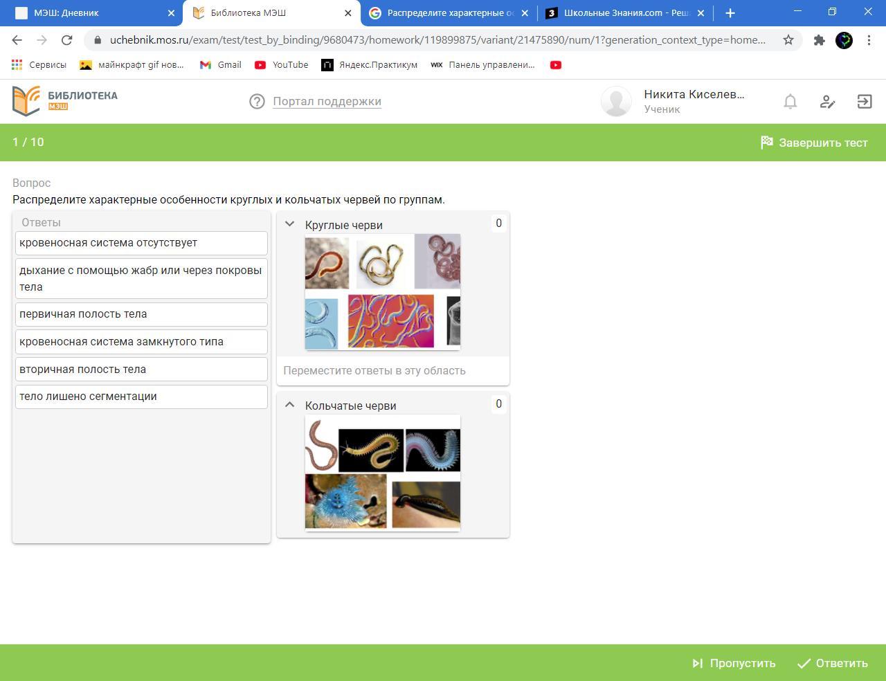
Task: Submit with the Ответить button
Action: [x=833, y=663]
